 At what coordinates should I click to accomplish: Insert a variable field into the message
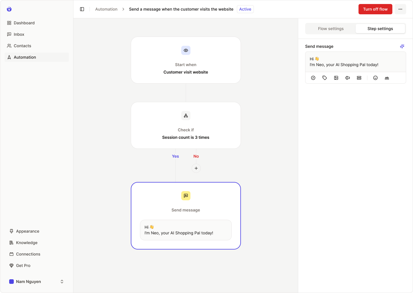[347, 78]
